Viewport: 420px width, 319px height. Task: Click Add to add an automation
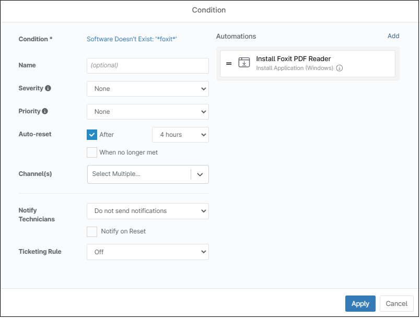click(x=393, y=36)
